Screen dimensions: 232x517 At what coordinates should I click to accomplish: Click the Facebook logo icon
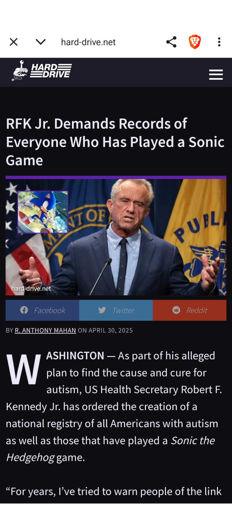pos(24,310)
